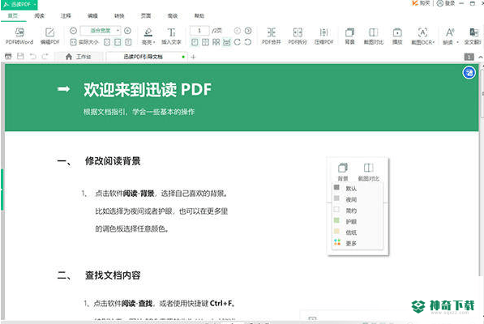Click the 全文翻译 full-text translate tool

click(473, 36)
